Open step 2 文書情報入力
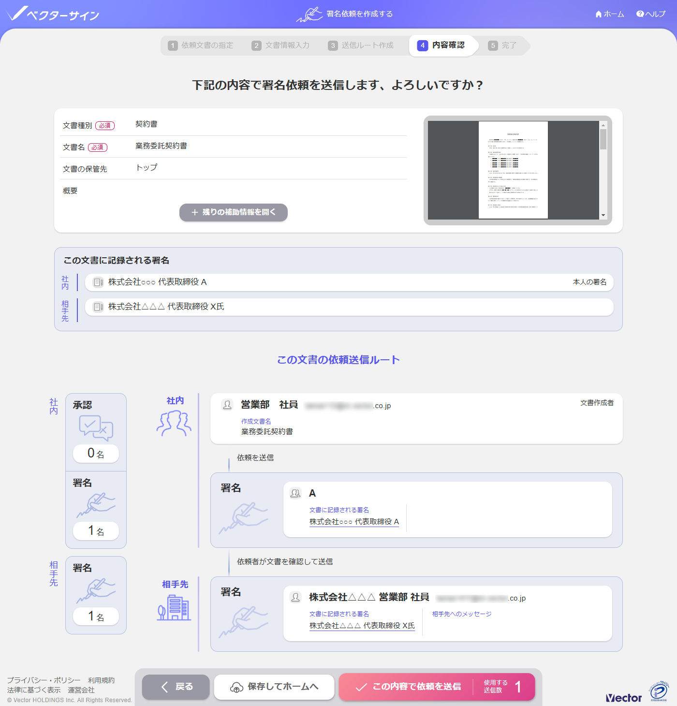Viewport: 677px width, 706px height. pyautogui.click(x=281, y=45)
